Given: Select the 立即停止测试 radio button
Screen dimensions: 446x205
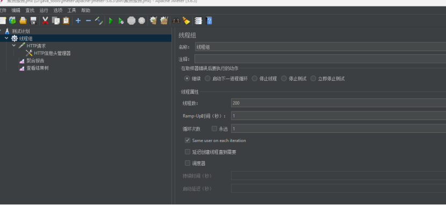Looking at the screenshot, I should pyautogui.click(x=313, y=79).
